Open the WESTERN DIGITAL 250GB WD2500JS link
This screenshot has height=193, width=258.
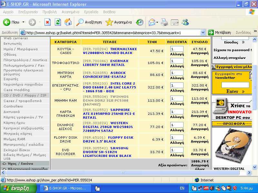(108, 127)
